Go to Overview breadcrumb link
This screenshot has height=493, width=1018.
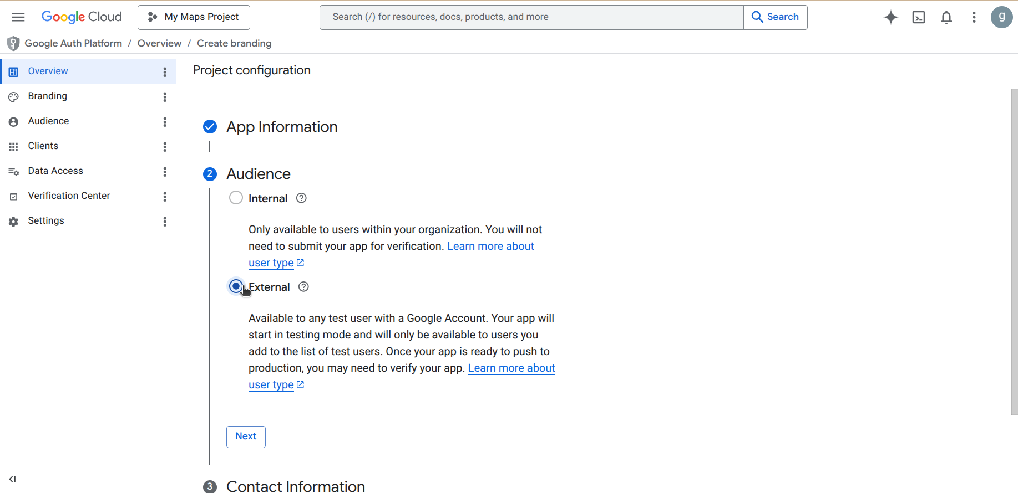tap(159, 43)
